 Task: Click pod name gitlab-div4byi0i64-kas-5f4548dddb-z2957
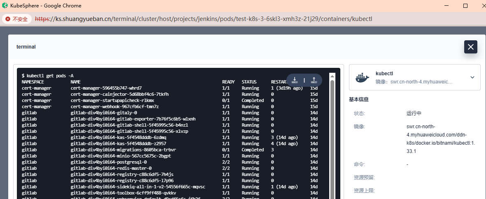[119, 143]
